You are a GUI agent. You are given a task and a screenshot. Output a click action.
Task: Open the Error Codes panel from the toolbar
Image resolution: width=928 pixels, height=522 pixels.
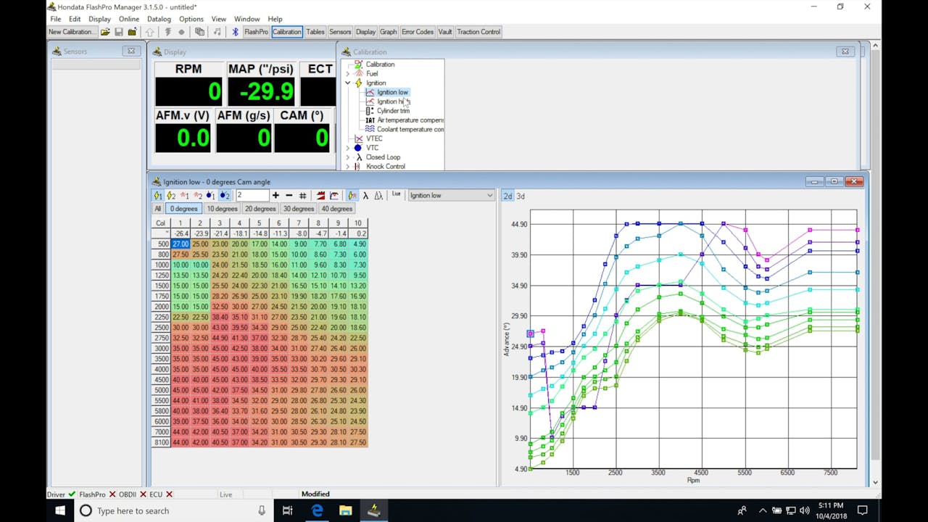click(x=417, y=31)
